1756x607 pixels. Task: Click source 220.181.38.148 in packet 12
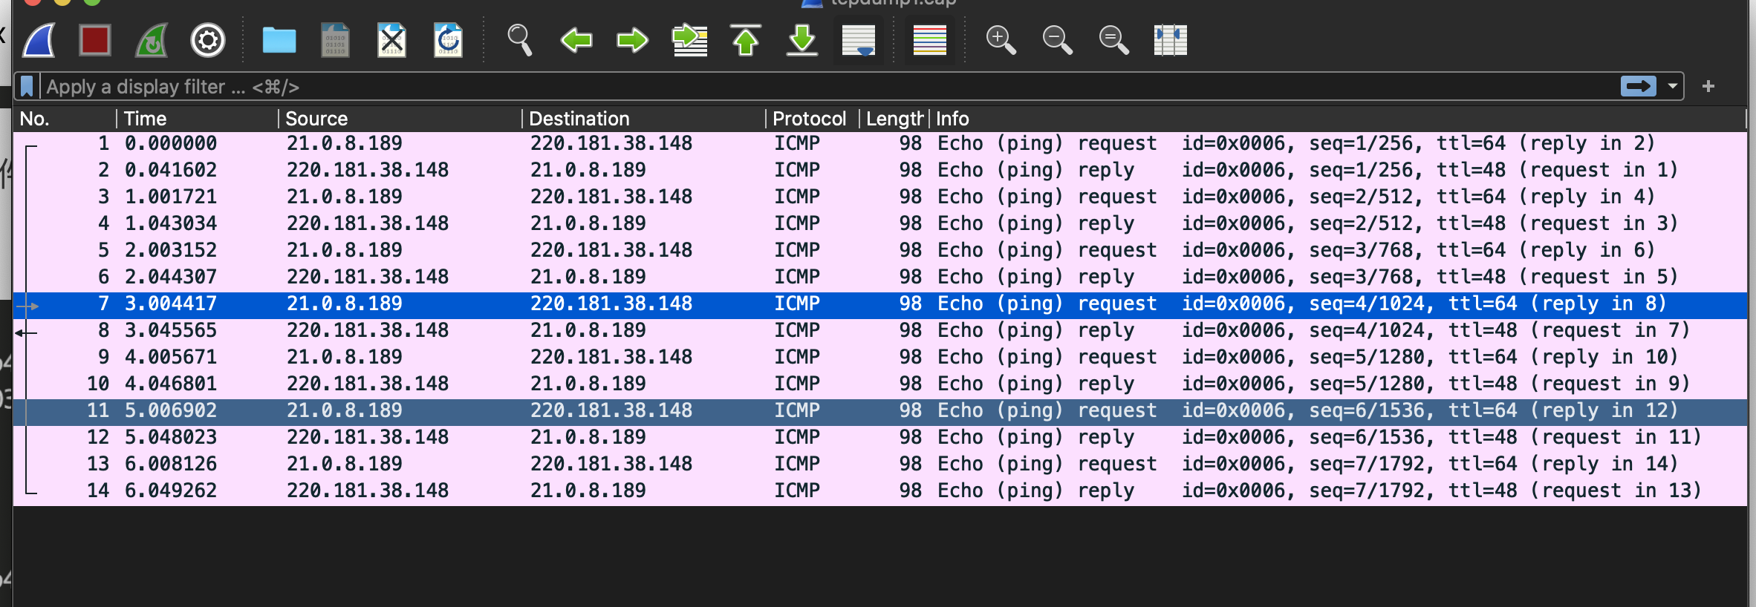click(x=368, y=437)
